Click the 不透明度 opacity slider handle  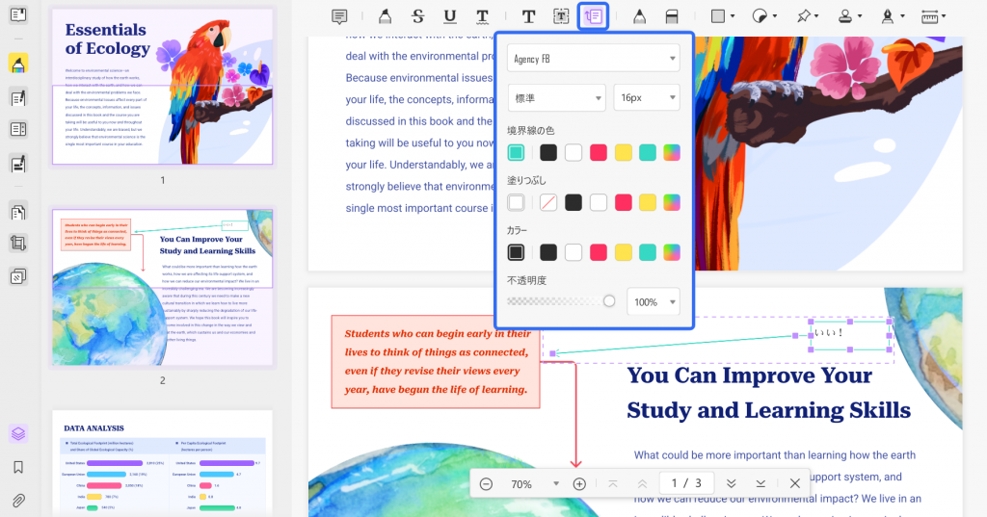pyautogui.click(x=609, y=301)
